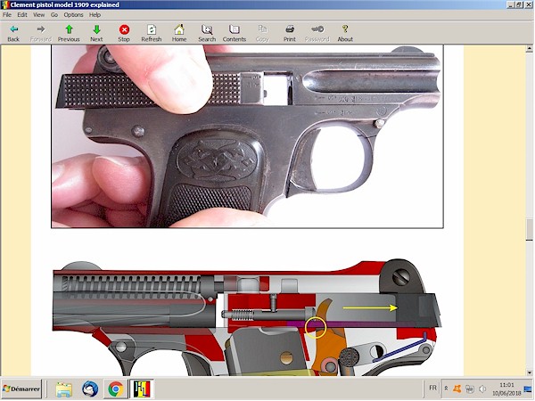Stop loading with the red Stop icon

point(124,33)
